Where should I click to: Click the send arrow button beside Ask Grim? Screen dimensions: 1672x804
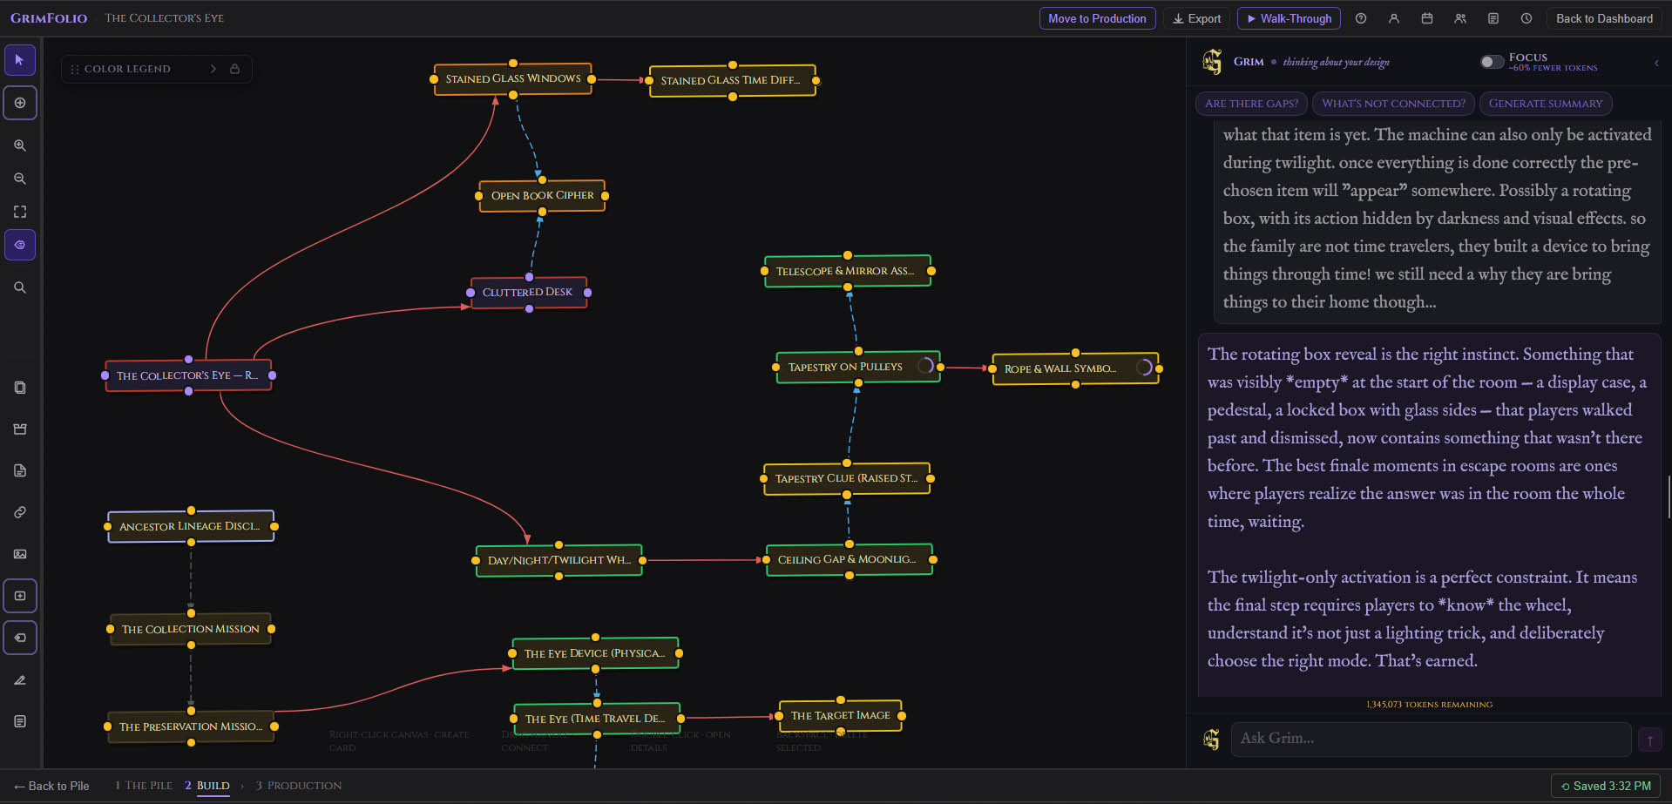point(1650,740)
